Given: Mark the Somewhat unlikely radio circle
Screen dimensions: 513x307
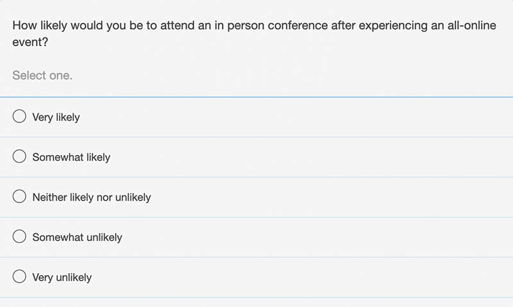Looking at the screenshot, I should [19, 236].
